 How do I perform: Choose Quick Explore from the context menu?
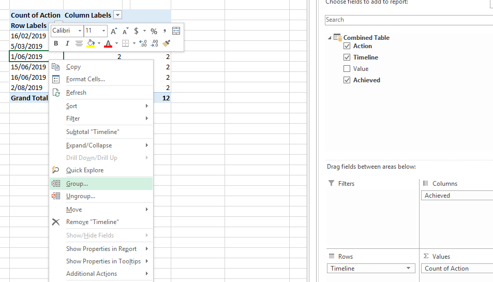[x=101, y=170]
